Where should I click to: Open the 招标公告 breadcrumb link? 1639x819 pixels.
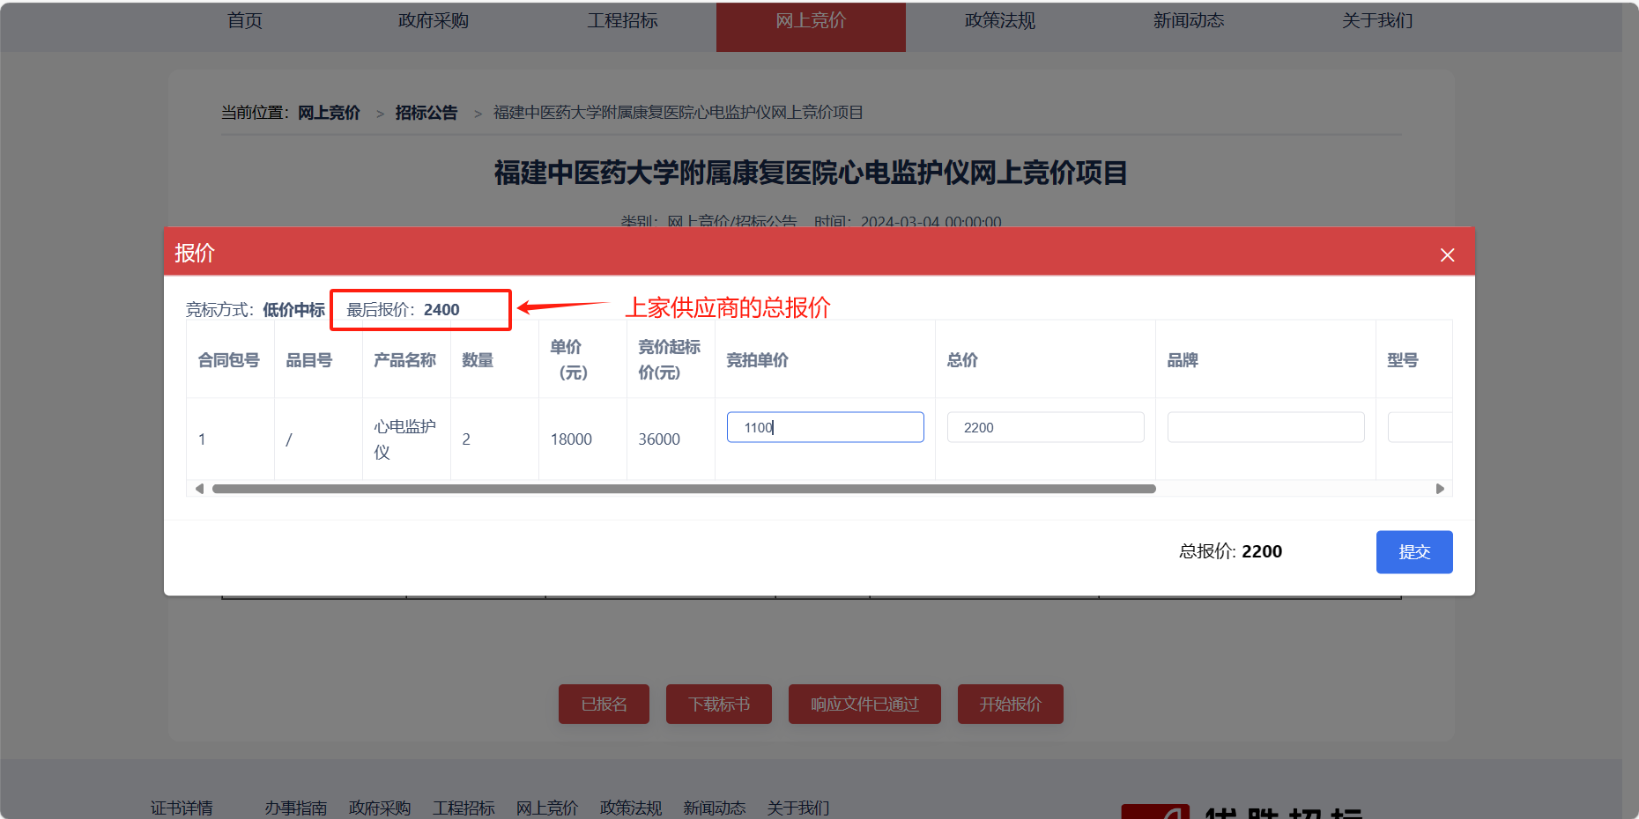(x=426, y=112)
